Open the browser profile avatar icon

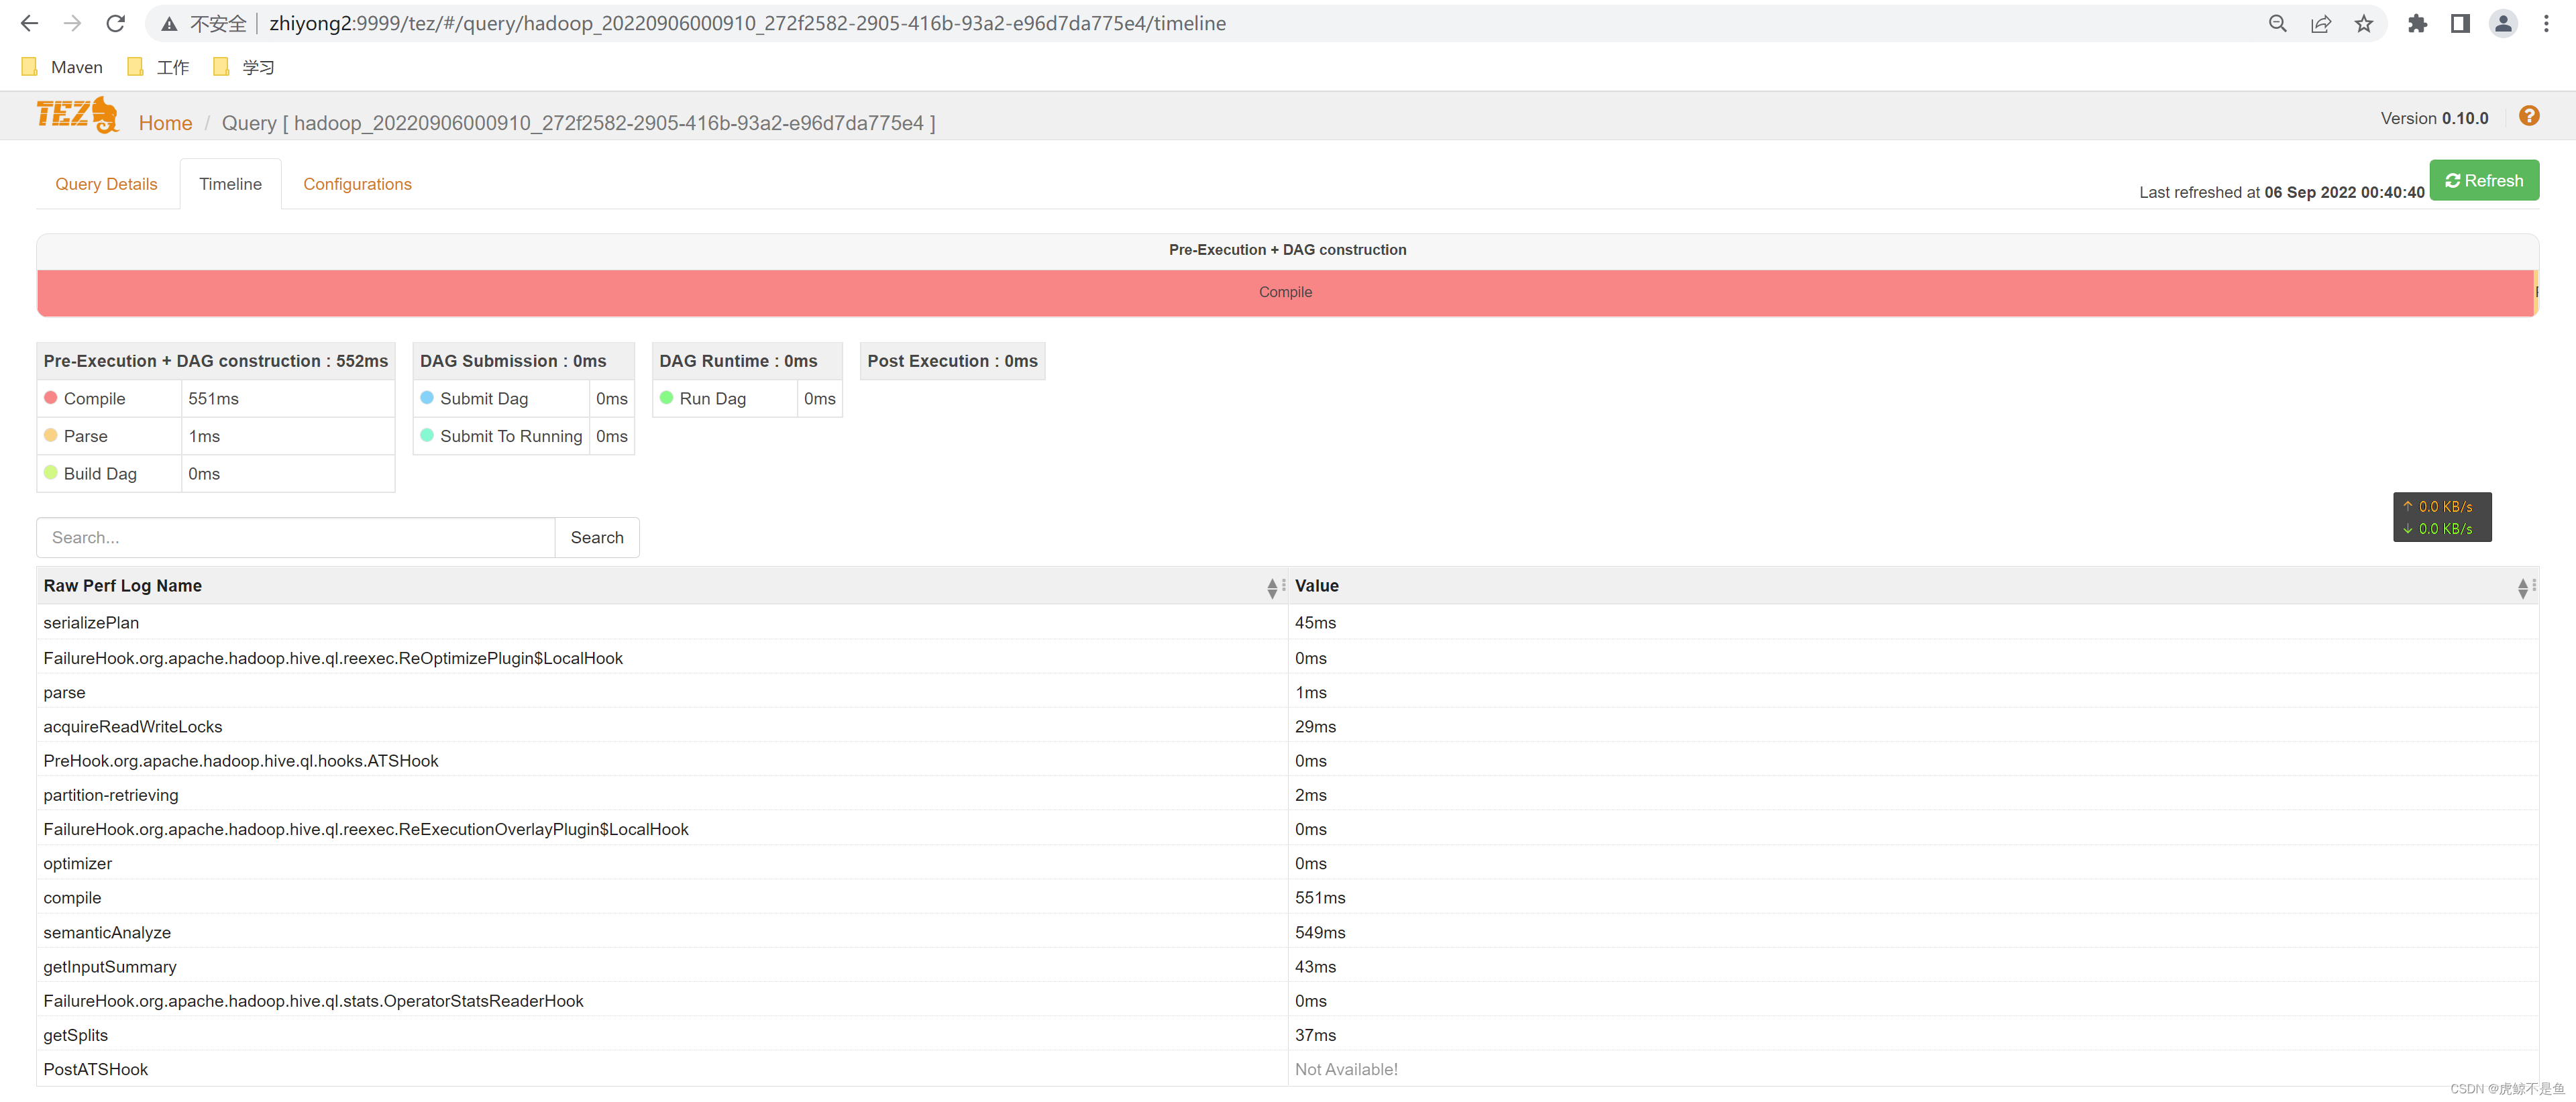point(2502,23)
